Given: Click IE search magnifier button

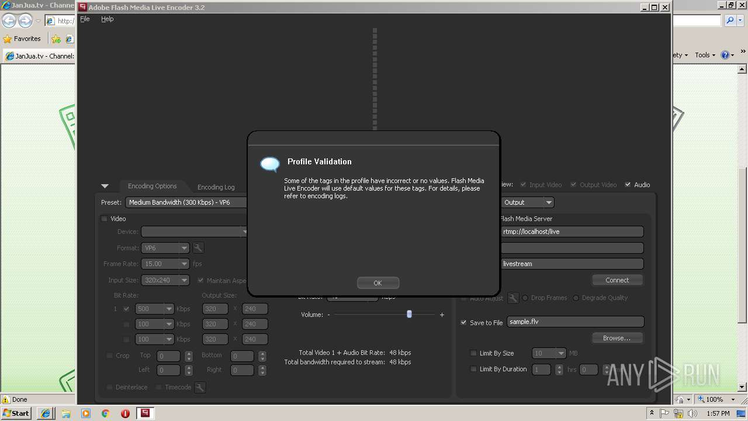Looking at the screenshot, I should pos(730,20).
